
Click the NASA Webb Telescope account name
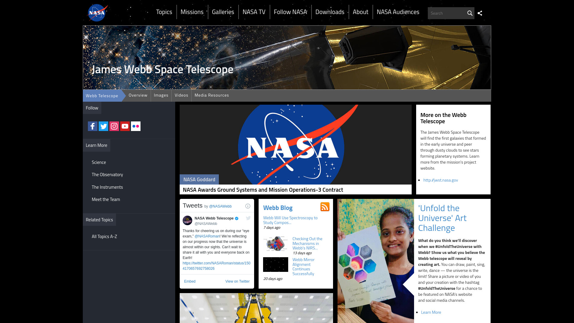214,218
